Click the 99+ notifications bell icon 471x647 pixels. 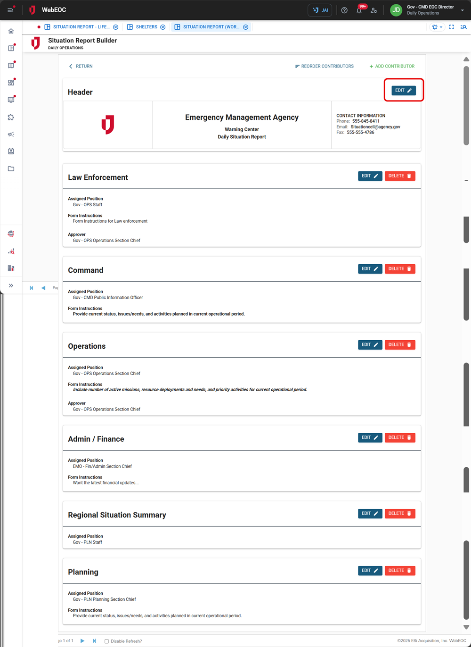[x=359, y=10]
